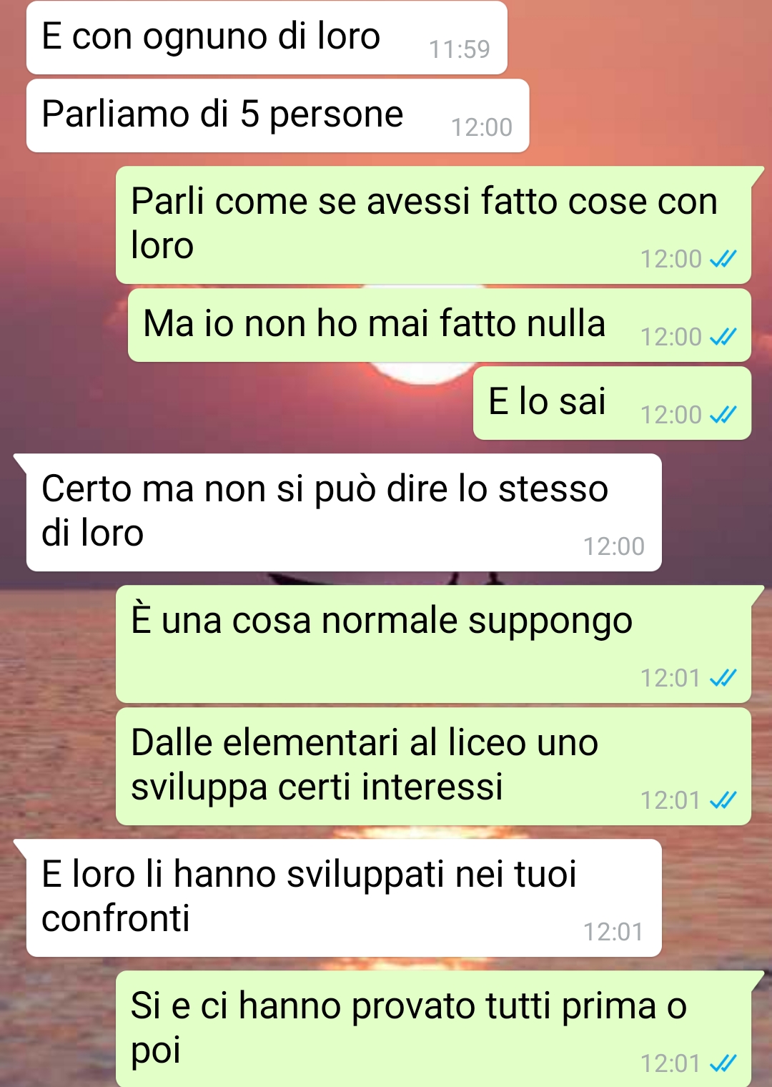The image size is (772, 1087).
Task: Tap the 12:01 timestamp on the "confronti" message
Action: 613,932
